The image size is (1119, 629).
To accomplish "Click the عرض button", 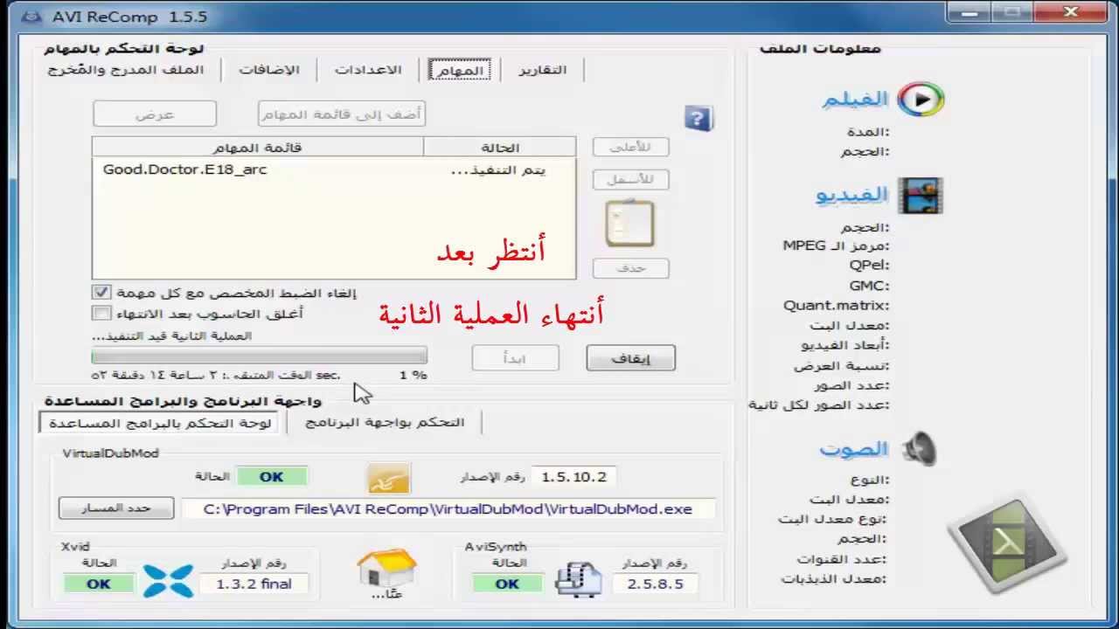I will [x=155, y=114].
